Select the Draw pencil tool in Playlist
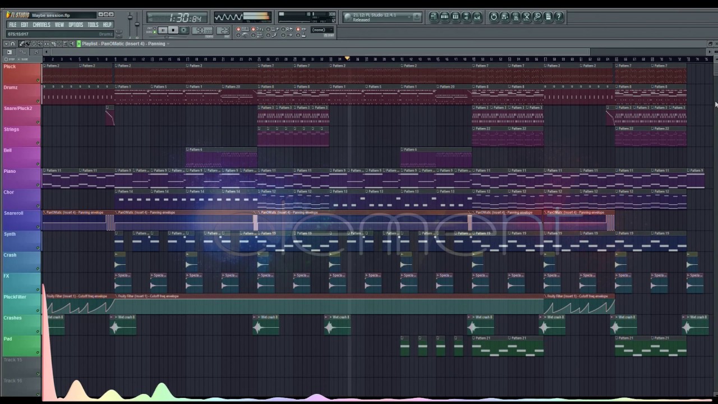This screenshot has height=404, width=718. pos(21,44)
